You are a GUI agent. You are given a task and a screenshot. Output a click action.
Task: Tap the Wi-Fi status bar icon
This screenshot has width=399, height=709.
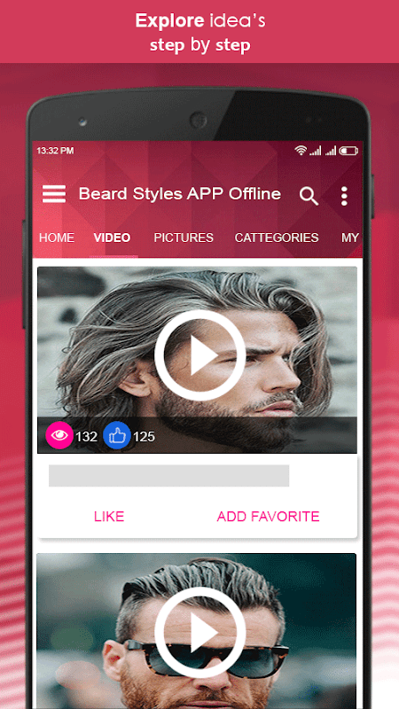[x=301, y=151]
